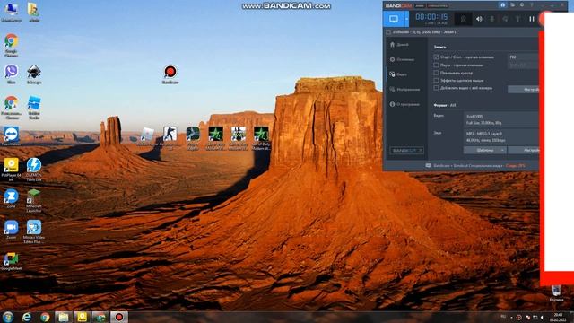The width and height of the screenshot is (574, 323).
Task: Click the MP3 audio format info box
Action: pos(501,136)
